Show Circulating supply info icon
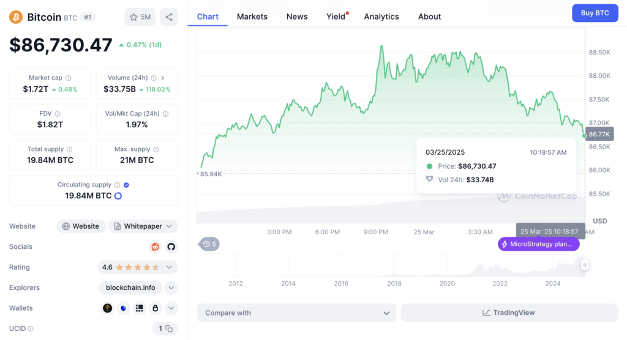This screenshot has height=340, width=627. click(x=117, y=185)
